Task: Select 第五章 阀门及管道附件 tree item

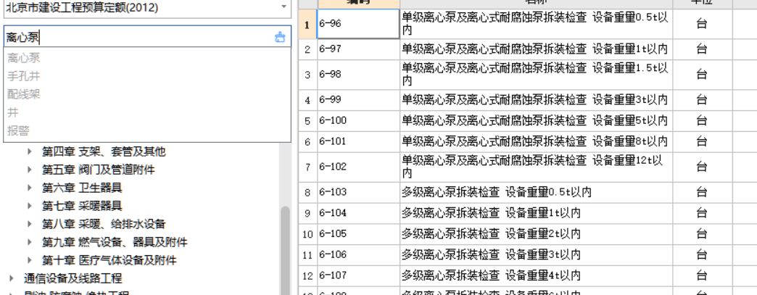Action: tap(98, 170)
